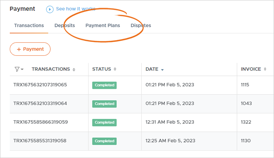Open the See how it works link

pyautogui.click(x=75, y=9)
